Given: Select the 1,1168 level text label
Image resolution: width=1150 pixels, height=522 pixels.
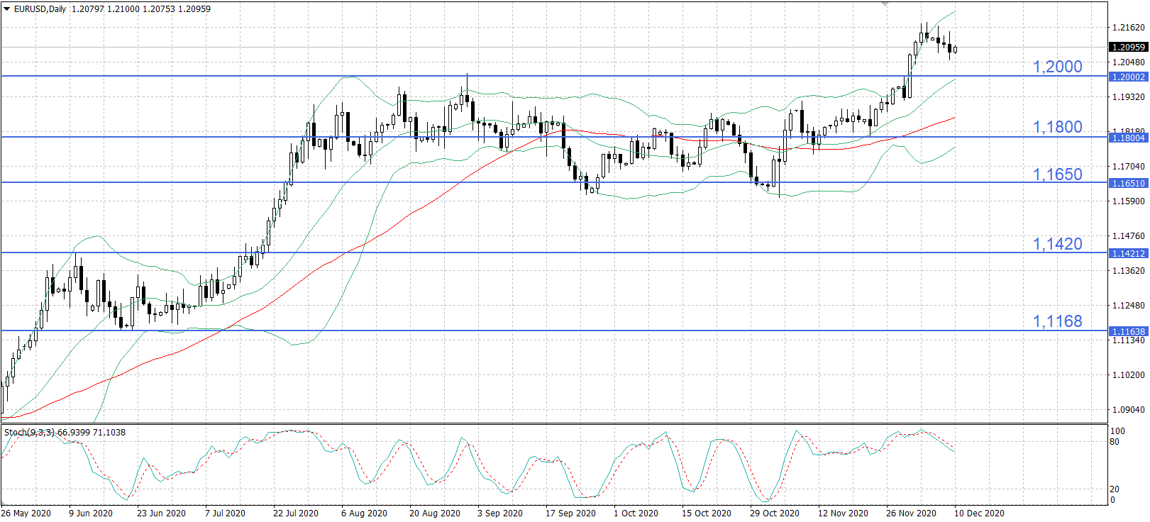Looking at the screenshot, I should [x=1057, y=321].
